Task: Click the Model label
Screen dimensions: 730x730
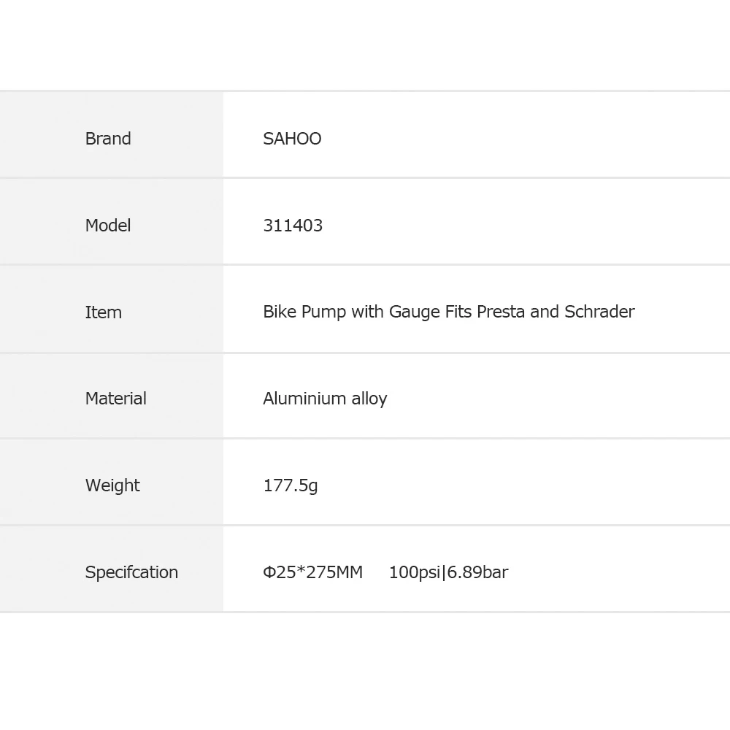Action: 108,226
